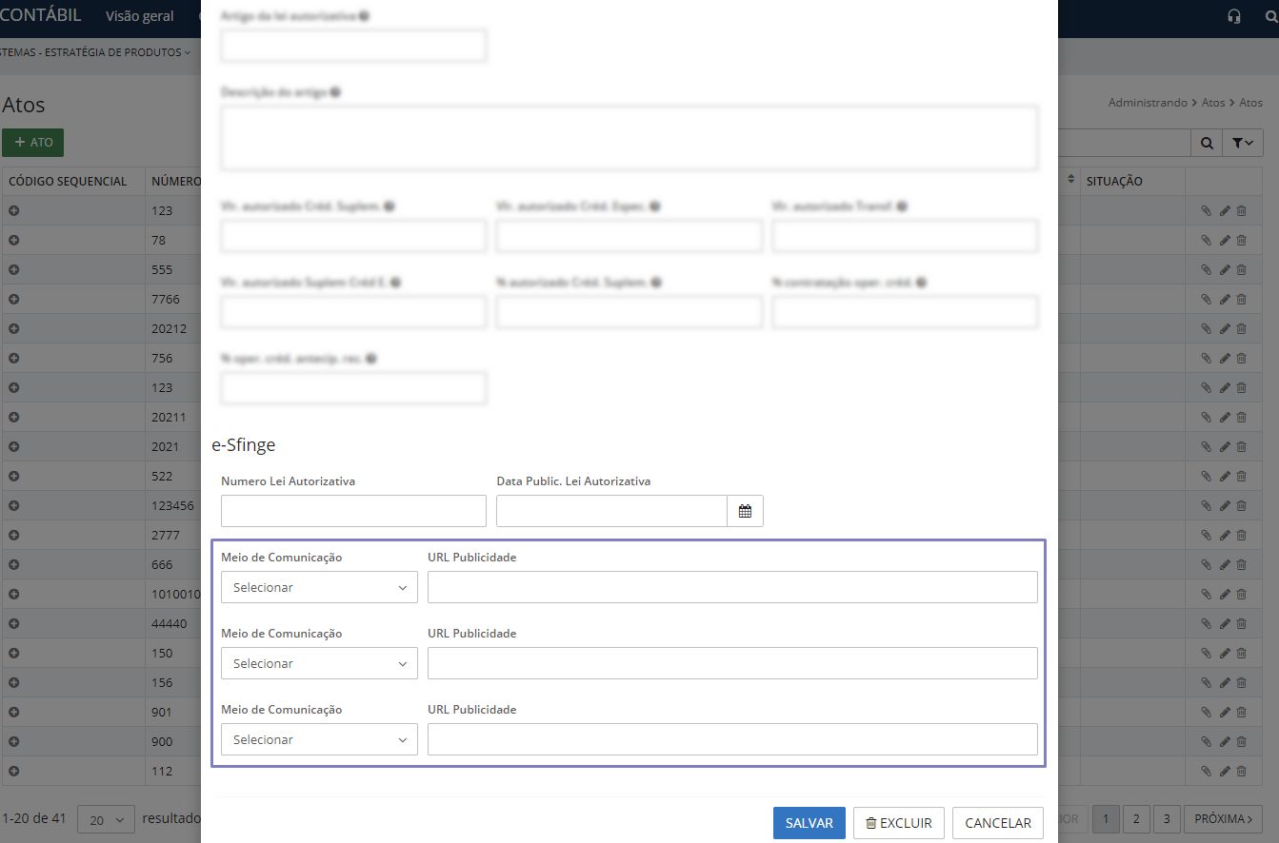Click the Administrando breadcrumb link
This screenshot has width=1279, height=843.
coord(1148,102)
